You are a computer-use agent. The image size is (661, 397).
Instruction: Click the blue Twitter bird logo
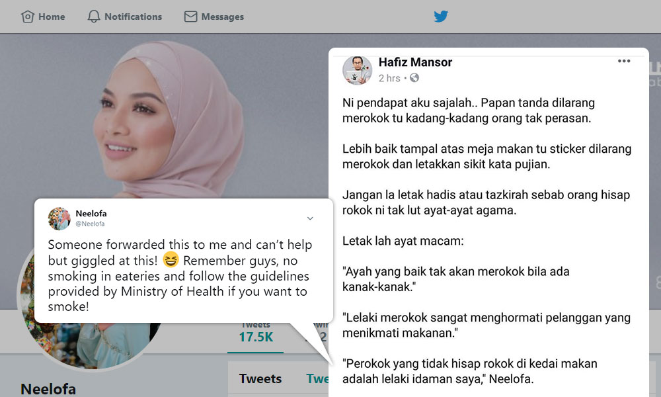tap(441, 17)
